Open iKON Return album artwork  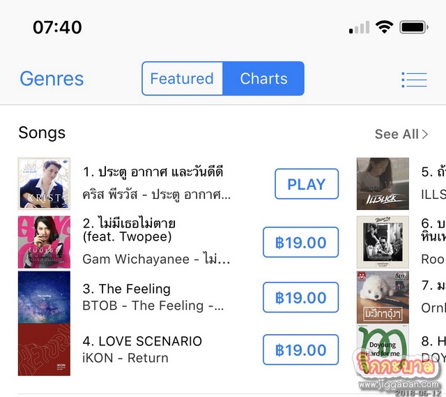click(44, 350)
